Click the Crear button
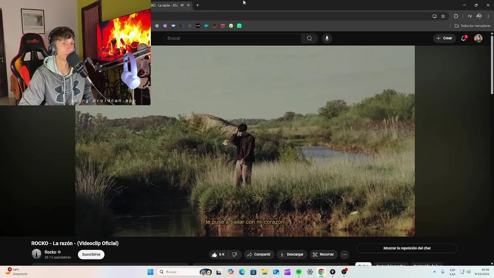 pyautogui.click(x=444, y=38)
